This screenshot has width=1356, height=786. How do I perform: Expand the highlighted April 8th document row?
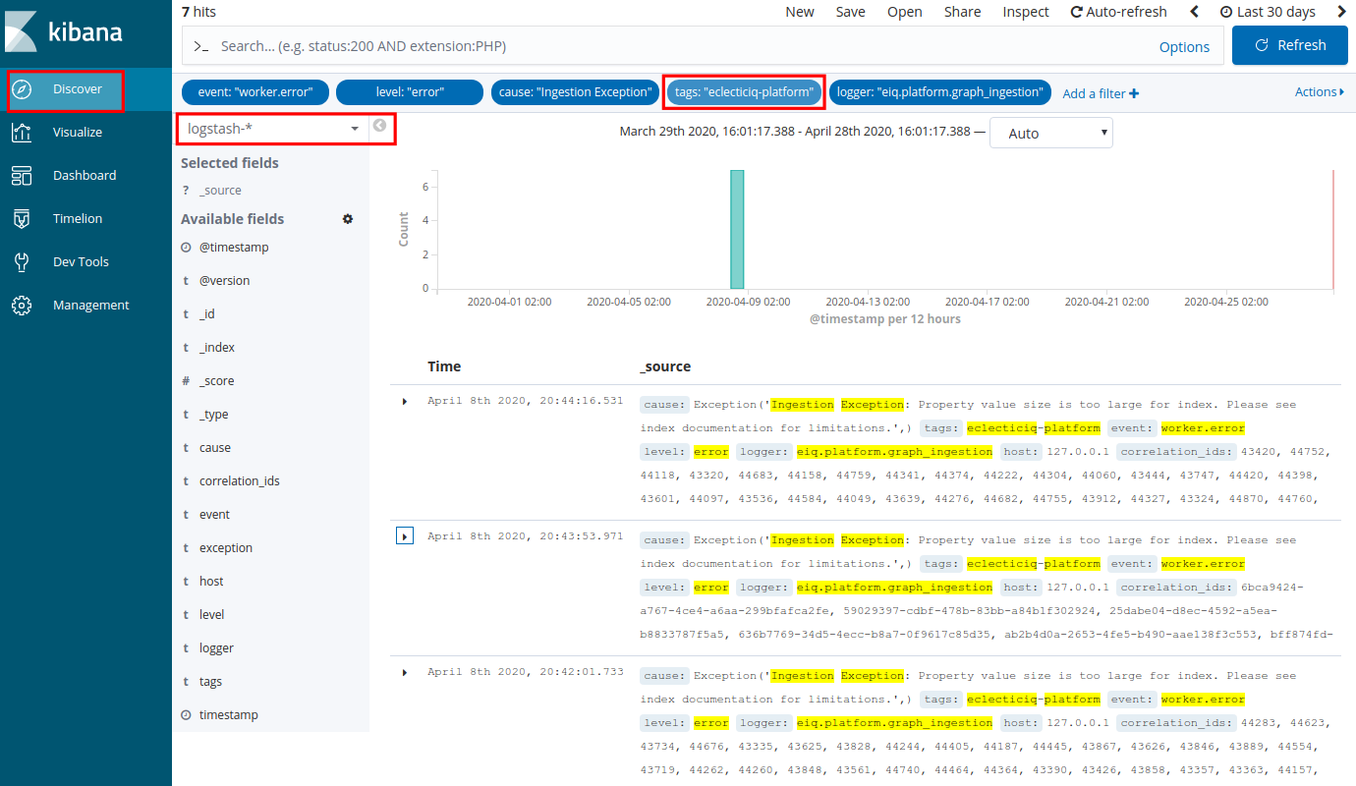tap(405, 535)
